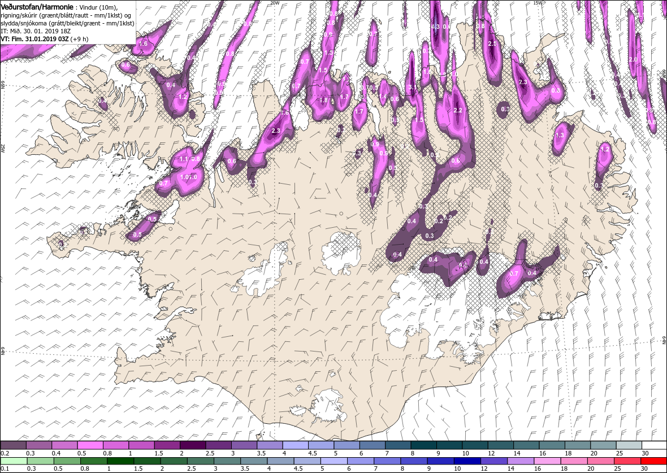Click the 1.6 snowfall value on map
Screen dimensions: 667x473
[x=144, y=44]
